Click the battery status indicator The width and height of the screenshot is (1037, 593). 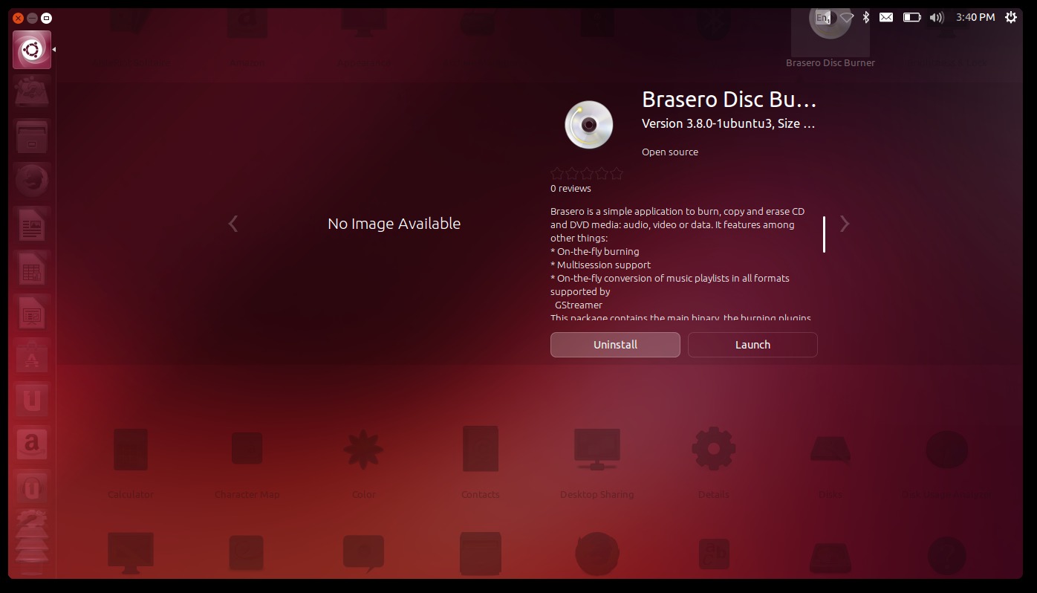coord(911,16)
